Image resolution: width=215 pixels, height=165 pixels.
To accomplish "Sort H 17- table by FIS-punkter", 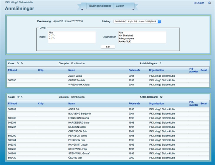I will pyautogui.click(x=193, y=103).
